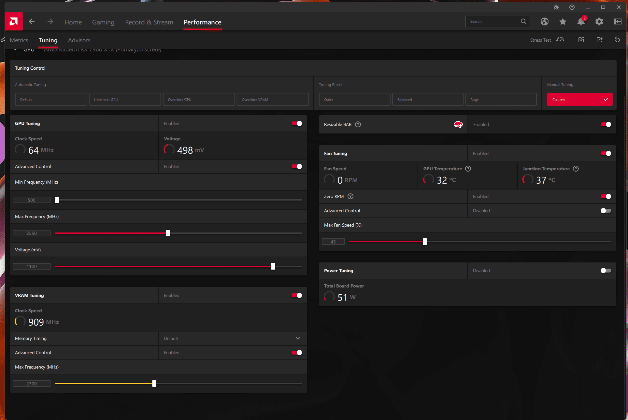Select Undervolt GPU preset
628x420 pixels.
(x=125, y=99)
